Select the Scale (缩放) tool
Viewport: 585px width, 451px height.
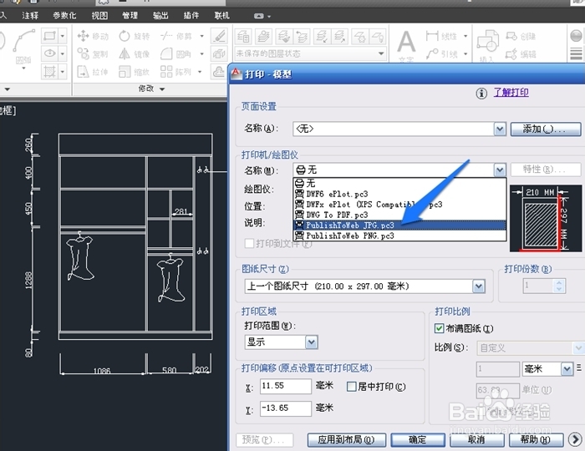pyautogui.click(x=135, y=72)
